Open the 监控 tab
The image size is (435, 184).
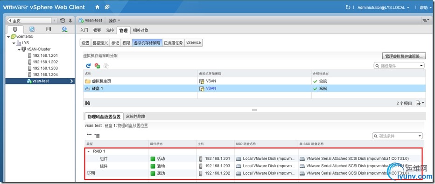(110, 30)
